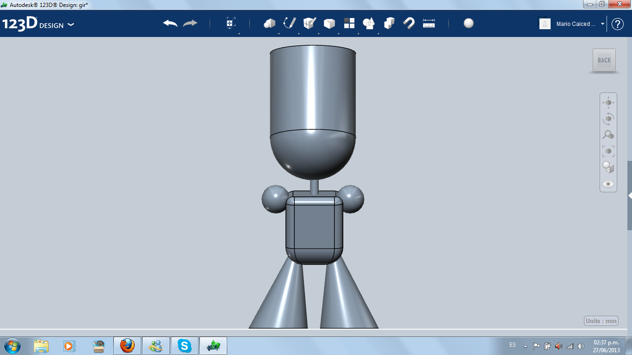Open the Grouping tool
The image size is (632, 355).
[x=369, y=24]
